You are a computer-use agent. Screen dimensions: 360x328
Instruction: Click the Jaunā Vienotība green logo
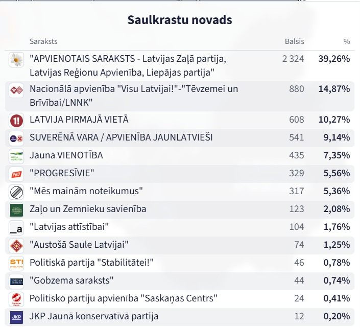[16, 156]
